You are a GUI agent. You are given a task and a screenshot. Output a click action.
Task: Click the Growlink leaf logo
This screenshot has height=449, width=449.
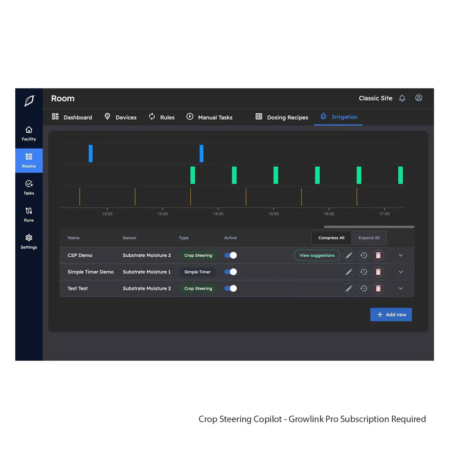click(x=29, y=101)
